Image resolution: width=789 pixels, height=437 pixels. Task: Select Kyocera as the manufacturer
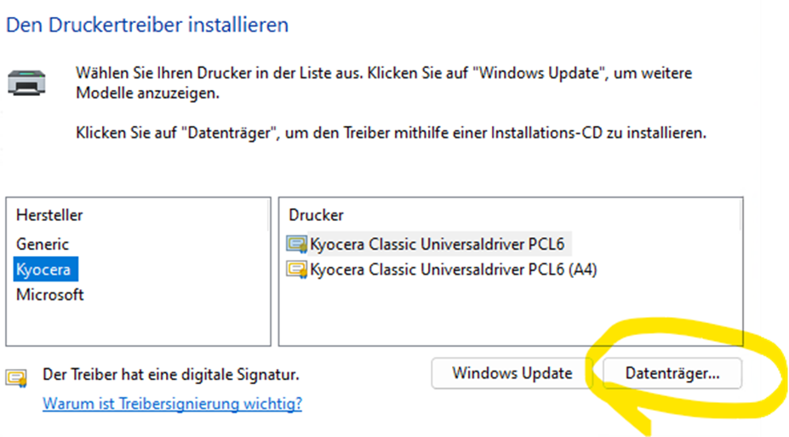pyautogui.click(x=43, y=270)
